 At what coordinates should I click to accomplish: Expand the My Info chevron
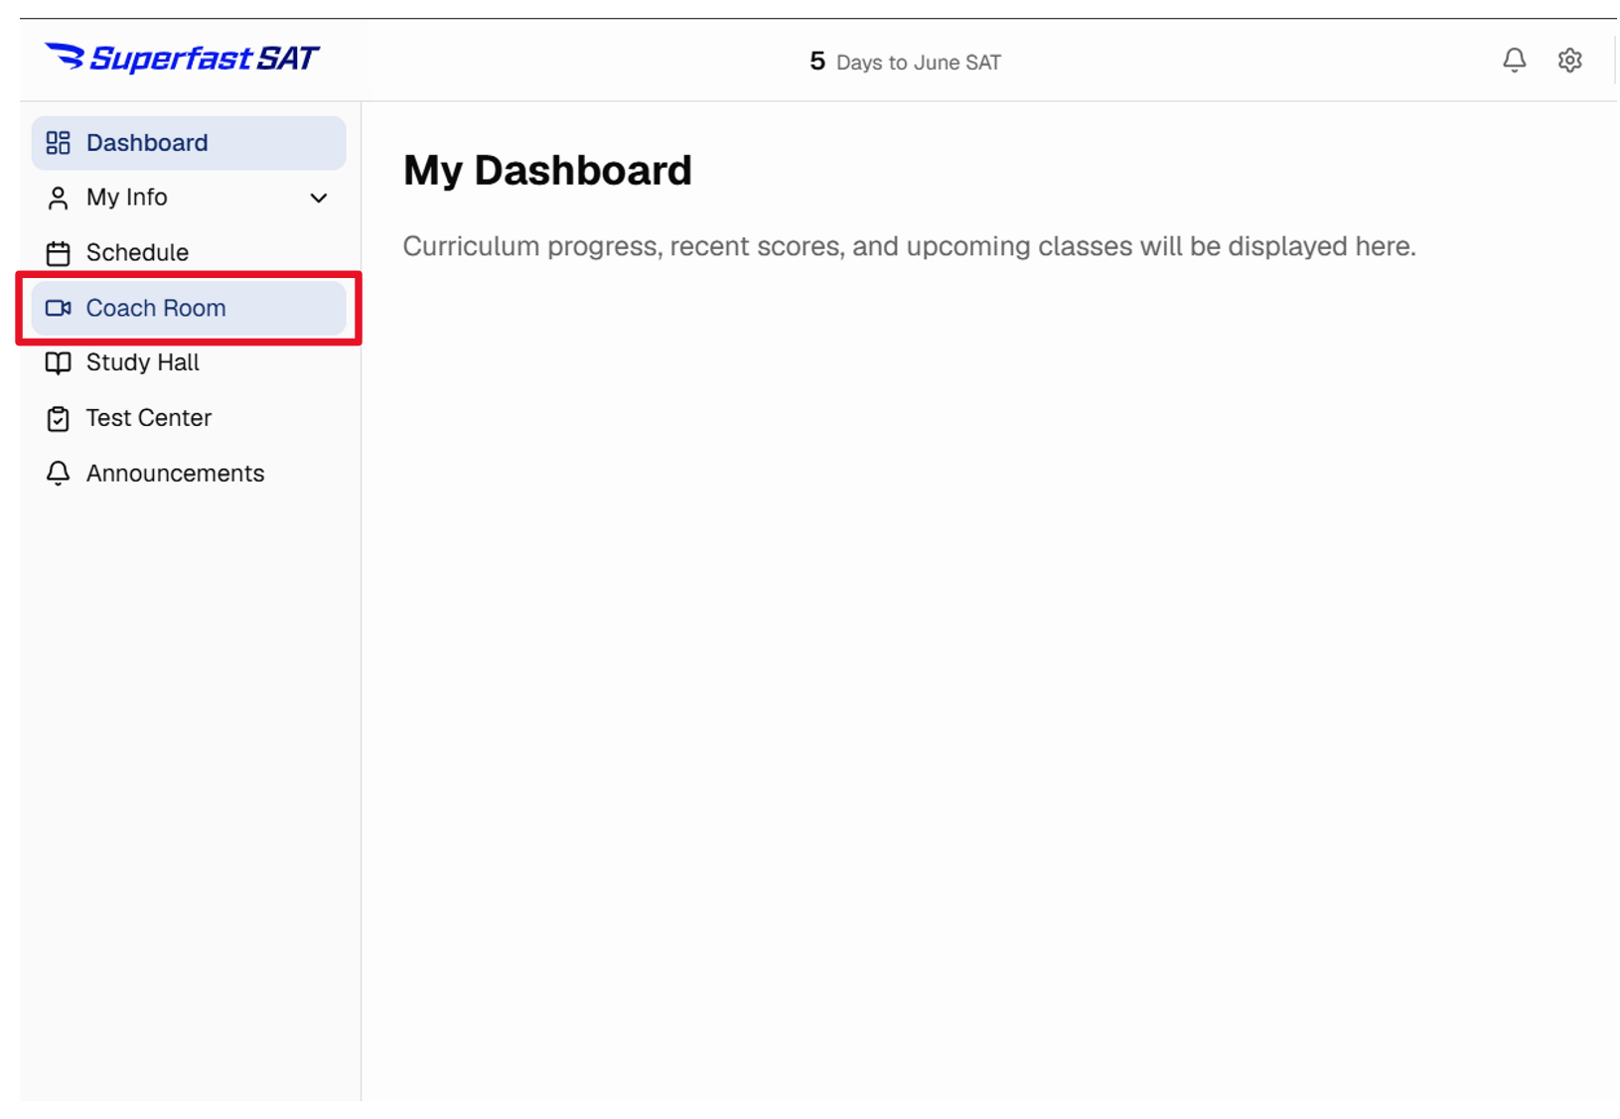[319, 199]
